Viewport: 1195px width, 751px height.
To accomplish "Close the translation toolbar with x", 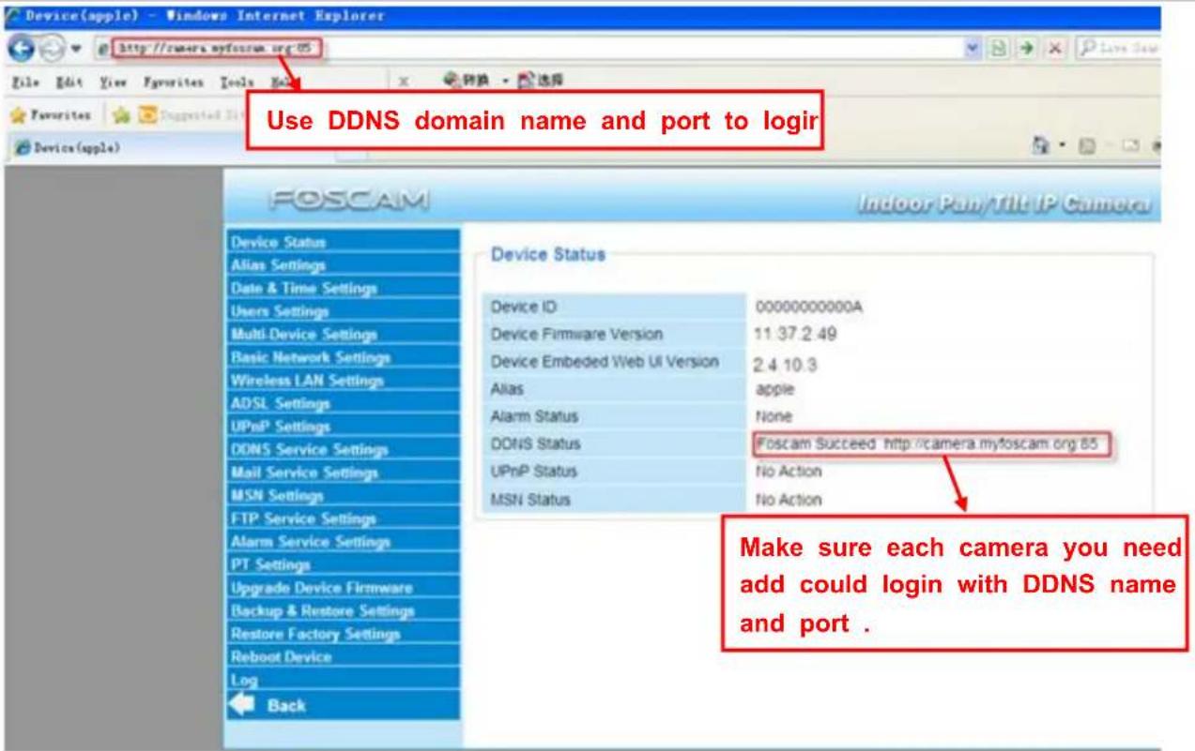I will point(403,83).
